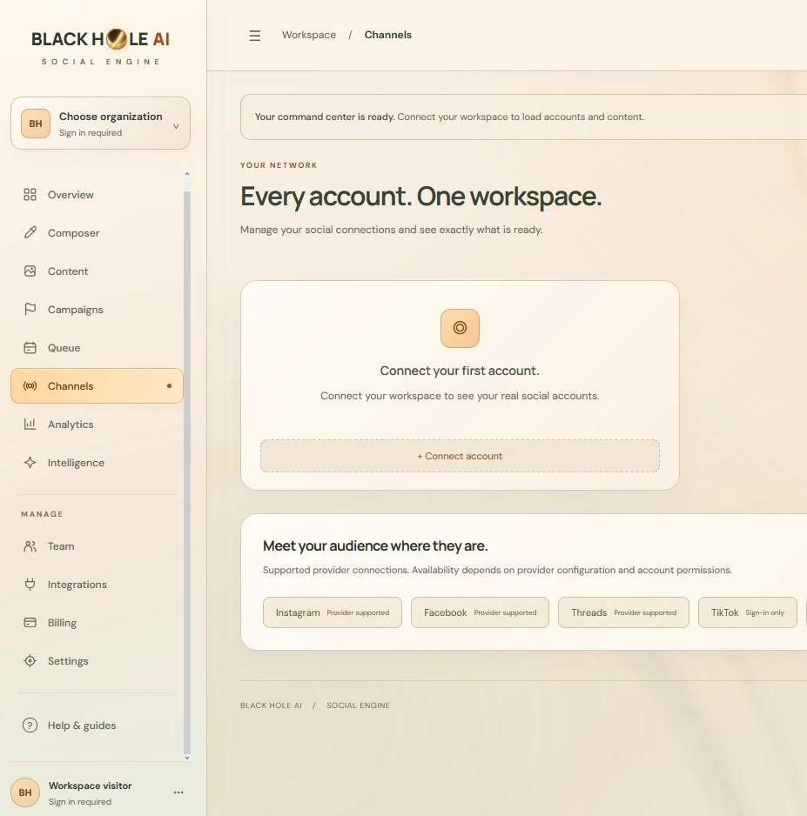The width and height of the screenshot is (807, 816).
Task: Click the Team people icon
Action: pos(30,546)
